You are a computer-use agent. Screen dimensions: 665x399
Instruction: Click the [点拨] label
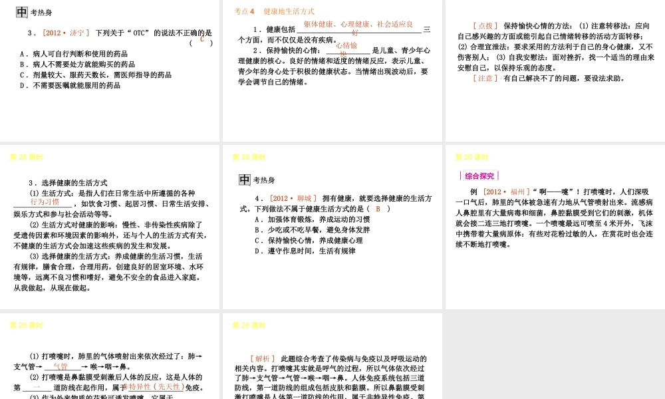click(x=485, y=26)
